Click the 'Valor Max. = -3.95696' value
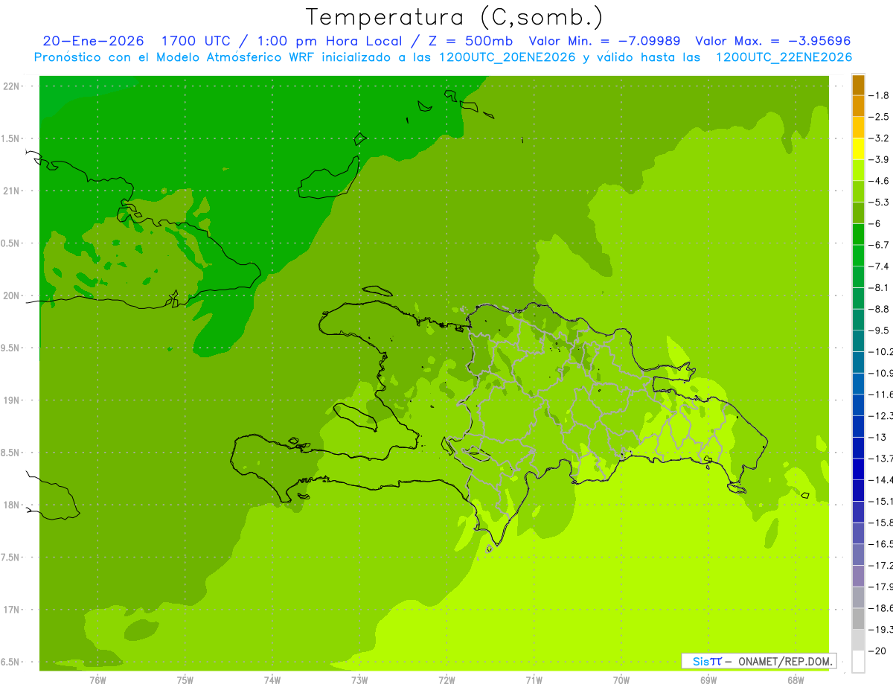Screen dimensions: 893x690 772,41
